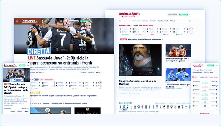Click the Tuttosport logo on the desktop page
221x126 pixels.
tap(30, 21)
